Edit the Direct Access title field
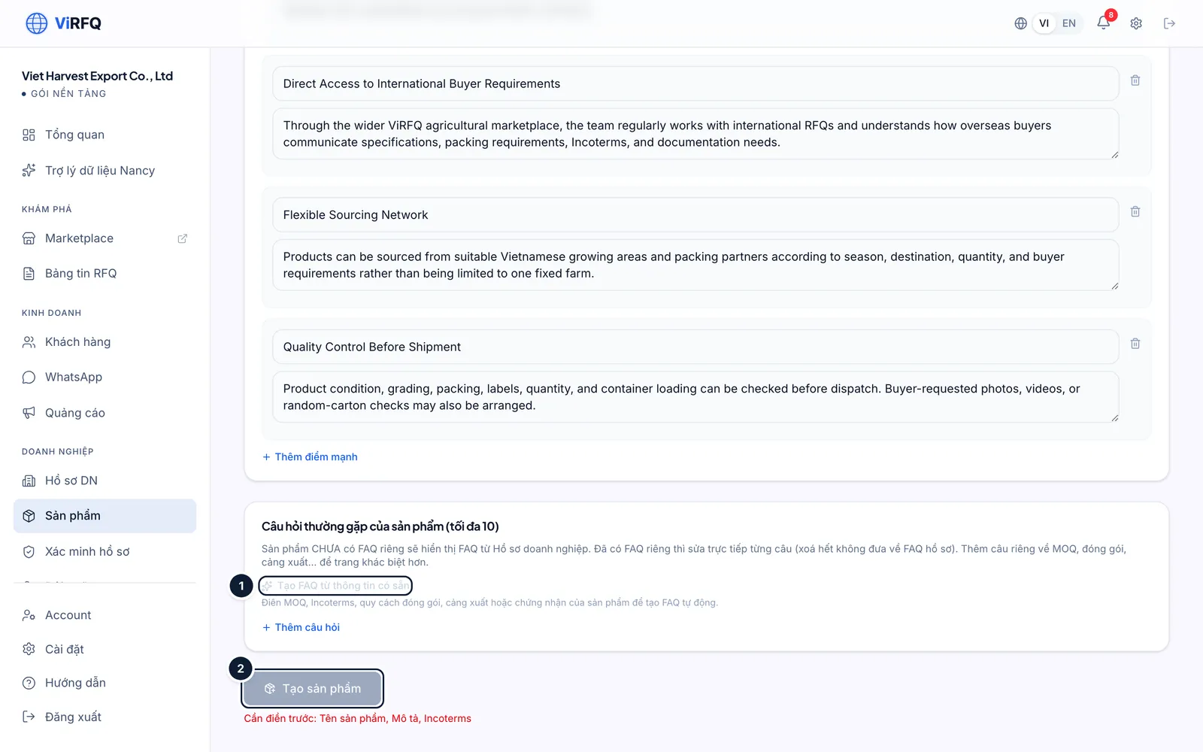The image size is (1203, 752). pos(695,83)
